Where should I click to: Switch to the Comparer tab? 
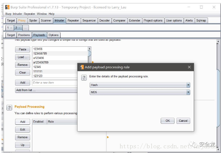[119, 21]
